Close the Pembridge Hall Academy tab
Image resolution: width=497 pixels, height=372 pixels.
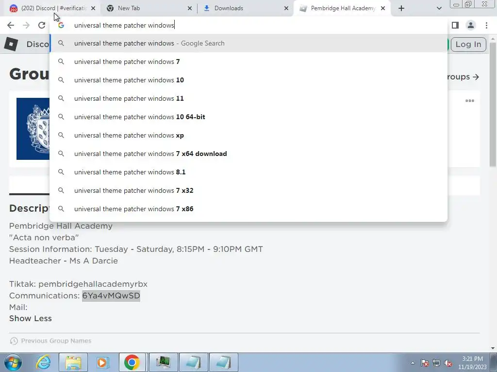(383, 8)
